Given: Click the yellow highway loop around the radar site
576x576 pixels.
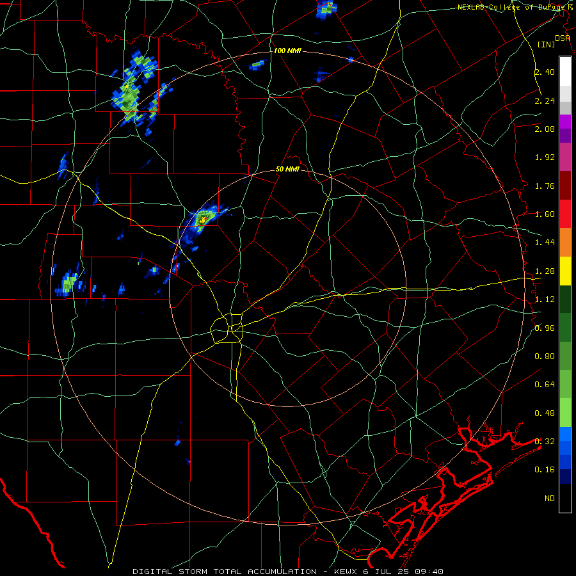Looking at the screenshot, I should pyautogui.click(x=227, y=328).
